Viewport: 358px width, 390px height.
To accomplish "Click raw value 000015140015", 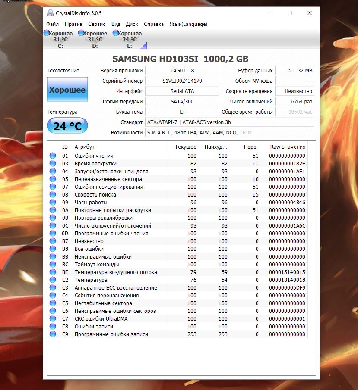I will 287,272.
